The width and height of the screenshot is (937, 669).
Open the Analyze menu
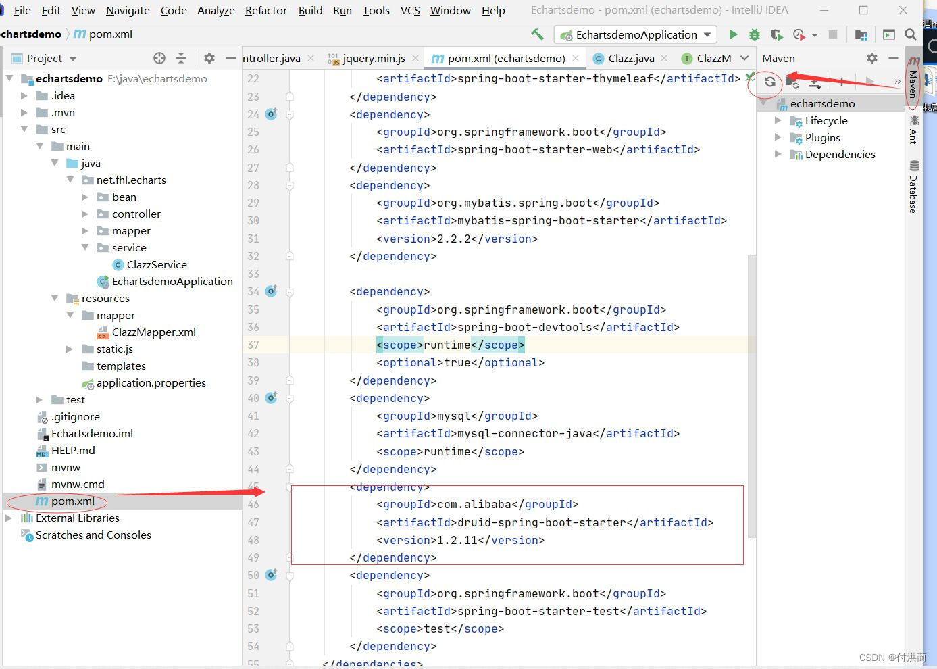[x=216, y=10]
